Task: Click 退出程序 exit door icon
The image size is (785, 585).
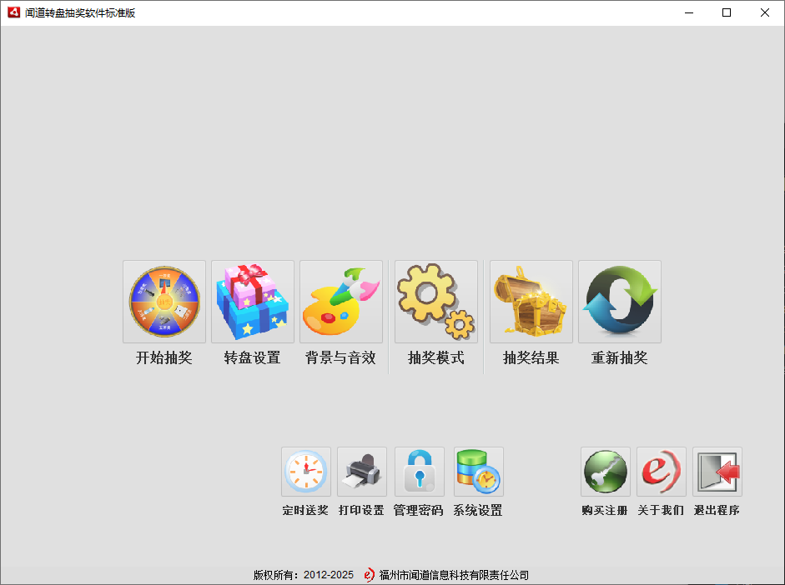Action: 717,472
